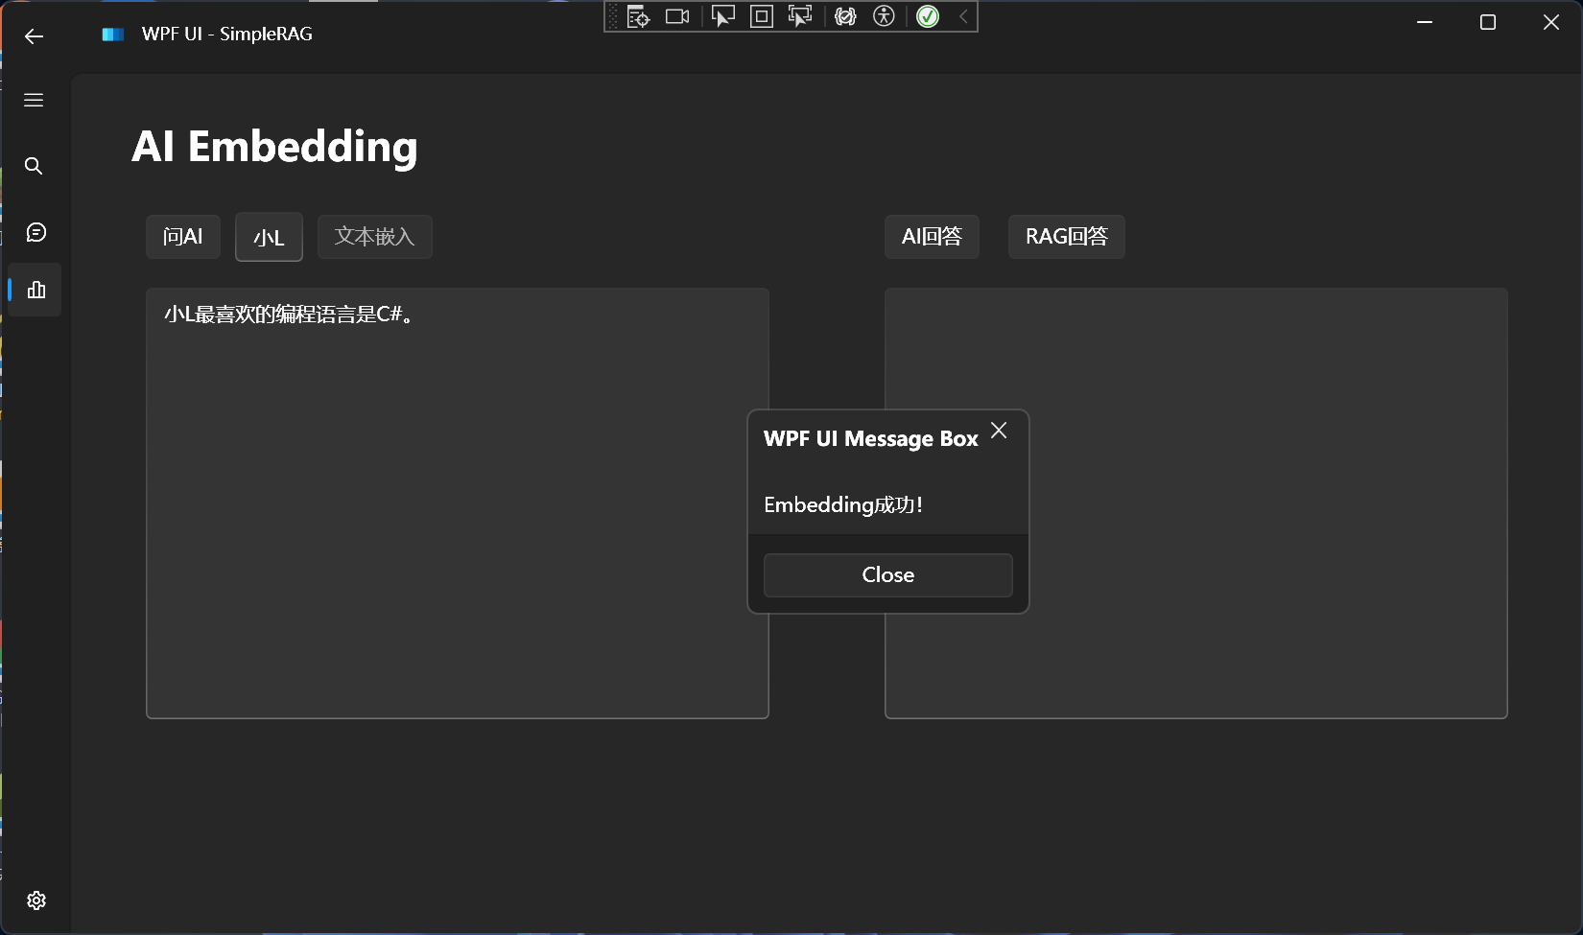1583x935 pixels.
Task: Open the search page from the sidebar
Action: (x=34, y=166)
